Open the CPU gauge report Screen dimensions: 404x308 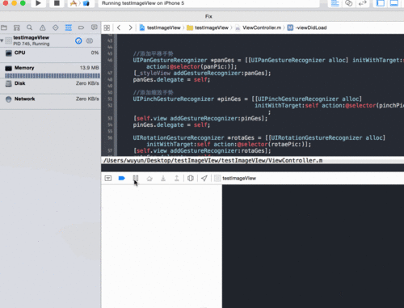click(x=50, y=55)
